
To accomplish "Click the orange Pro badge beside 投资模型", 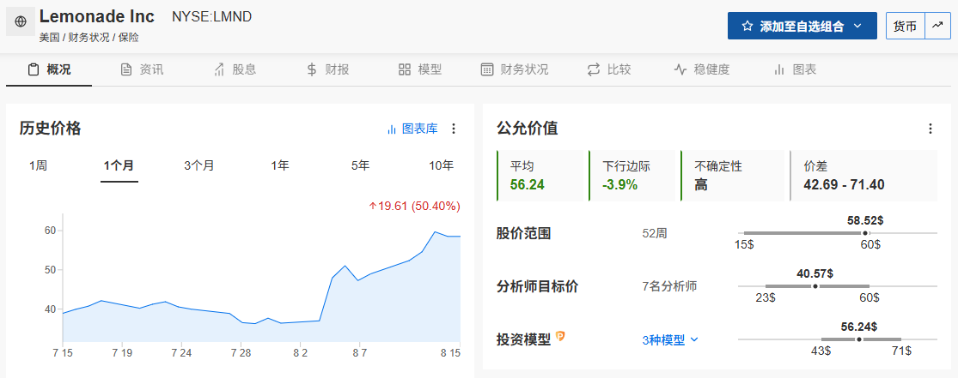I will (560, 336).
